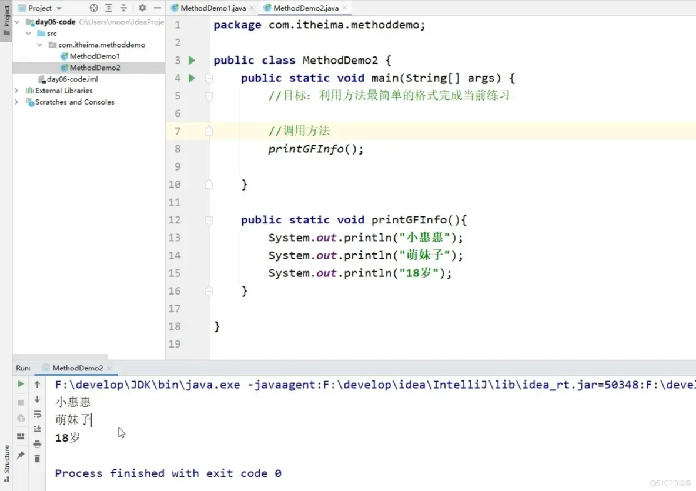696x491 pixels.
Task: Fold the comment block marker at line 5
Action: pos(209,96)
